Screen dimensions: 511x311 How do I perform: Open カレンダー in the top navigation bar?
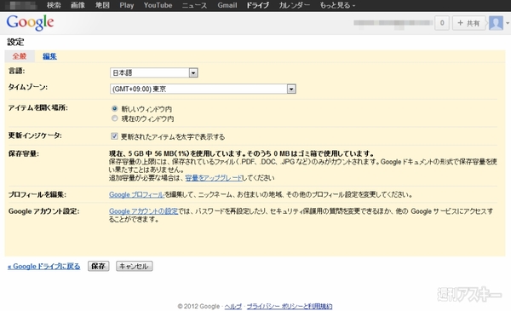tap(295, 5)
